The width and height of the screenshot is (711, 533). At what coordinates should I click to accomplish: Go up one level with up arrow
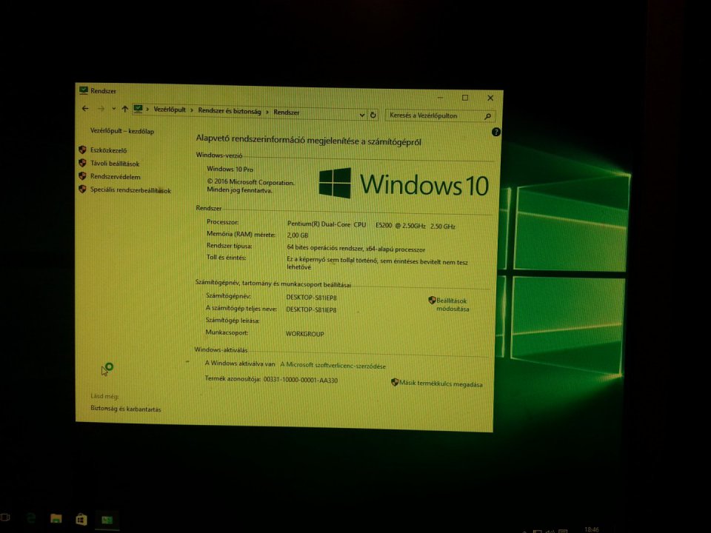[x=124, y=109]
